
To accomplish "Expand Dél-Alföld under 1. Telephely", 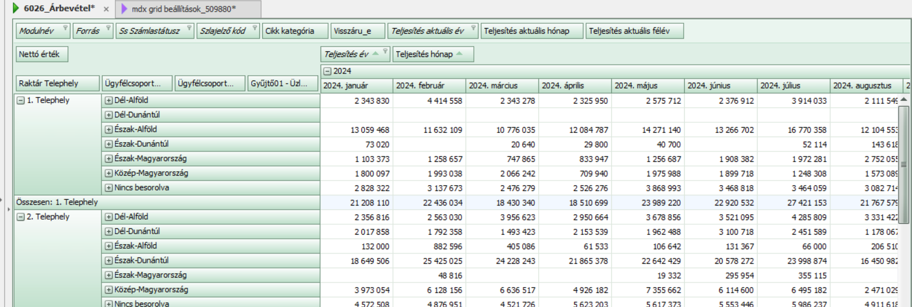I will point(108,100).
